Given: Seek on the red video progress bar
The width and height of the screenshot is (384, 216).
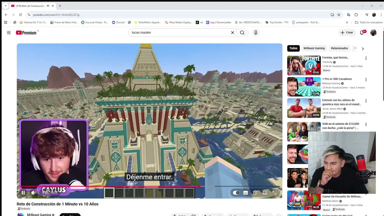Looking at the screenshot, I should pyautogui.click(x=149, y=186).
